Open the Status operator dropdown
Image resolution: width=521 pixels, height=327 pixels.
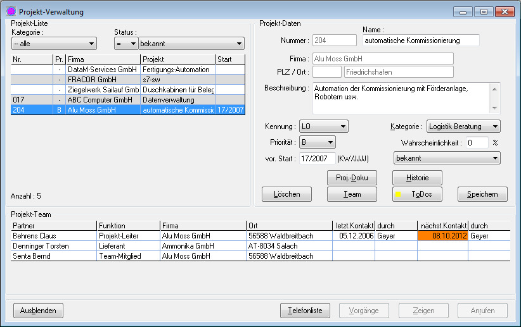(125, 44)
